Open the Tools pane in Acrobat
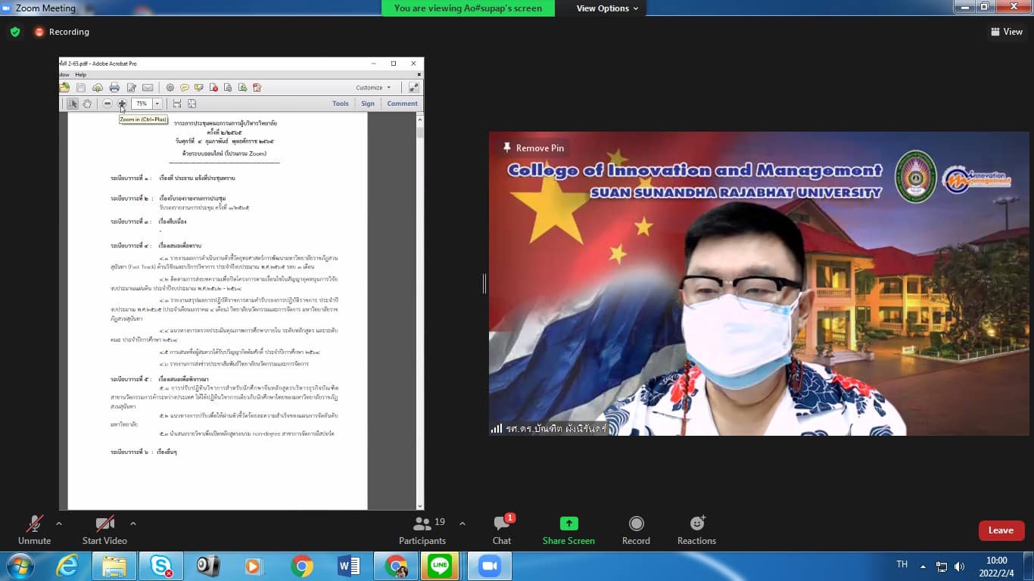This screenshot has width=1034, height=581. [x=341, y=104]
